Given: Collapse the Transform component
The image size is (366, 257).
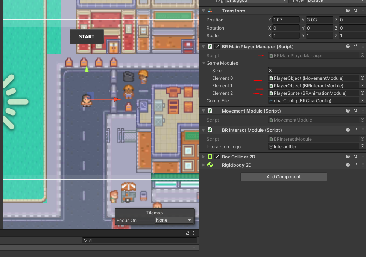Looking at the screenshot, I should pos(203,11).
